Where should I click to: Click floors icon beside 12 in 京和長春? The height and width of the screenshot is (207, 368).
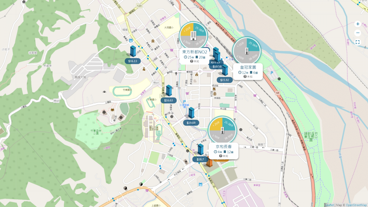click(x=225, y=152)
